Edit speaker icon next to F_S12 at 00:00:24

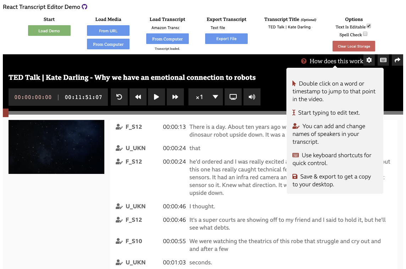point(119,161)
